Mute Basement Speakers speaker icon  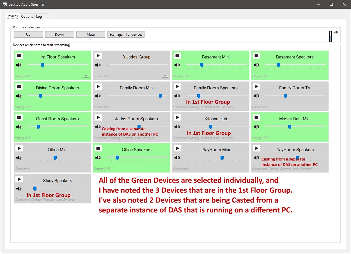tap(256, 65)
